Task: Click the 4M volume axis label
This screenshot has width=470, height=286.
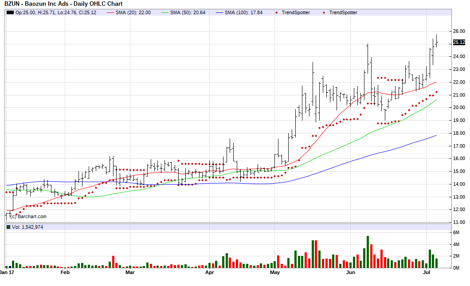Action: click(x=456, y=245)
